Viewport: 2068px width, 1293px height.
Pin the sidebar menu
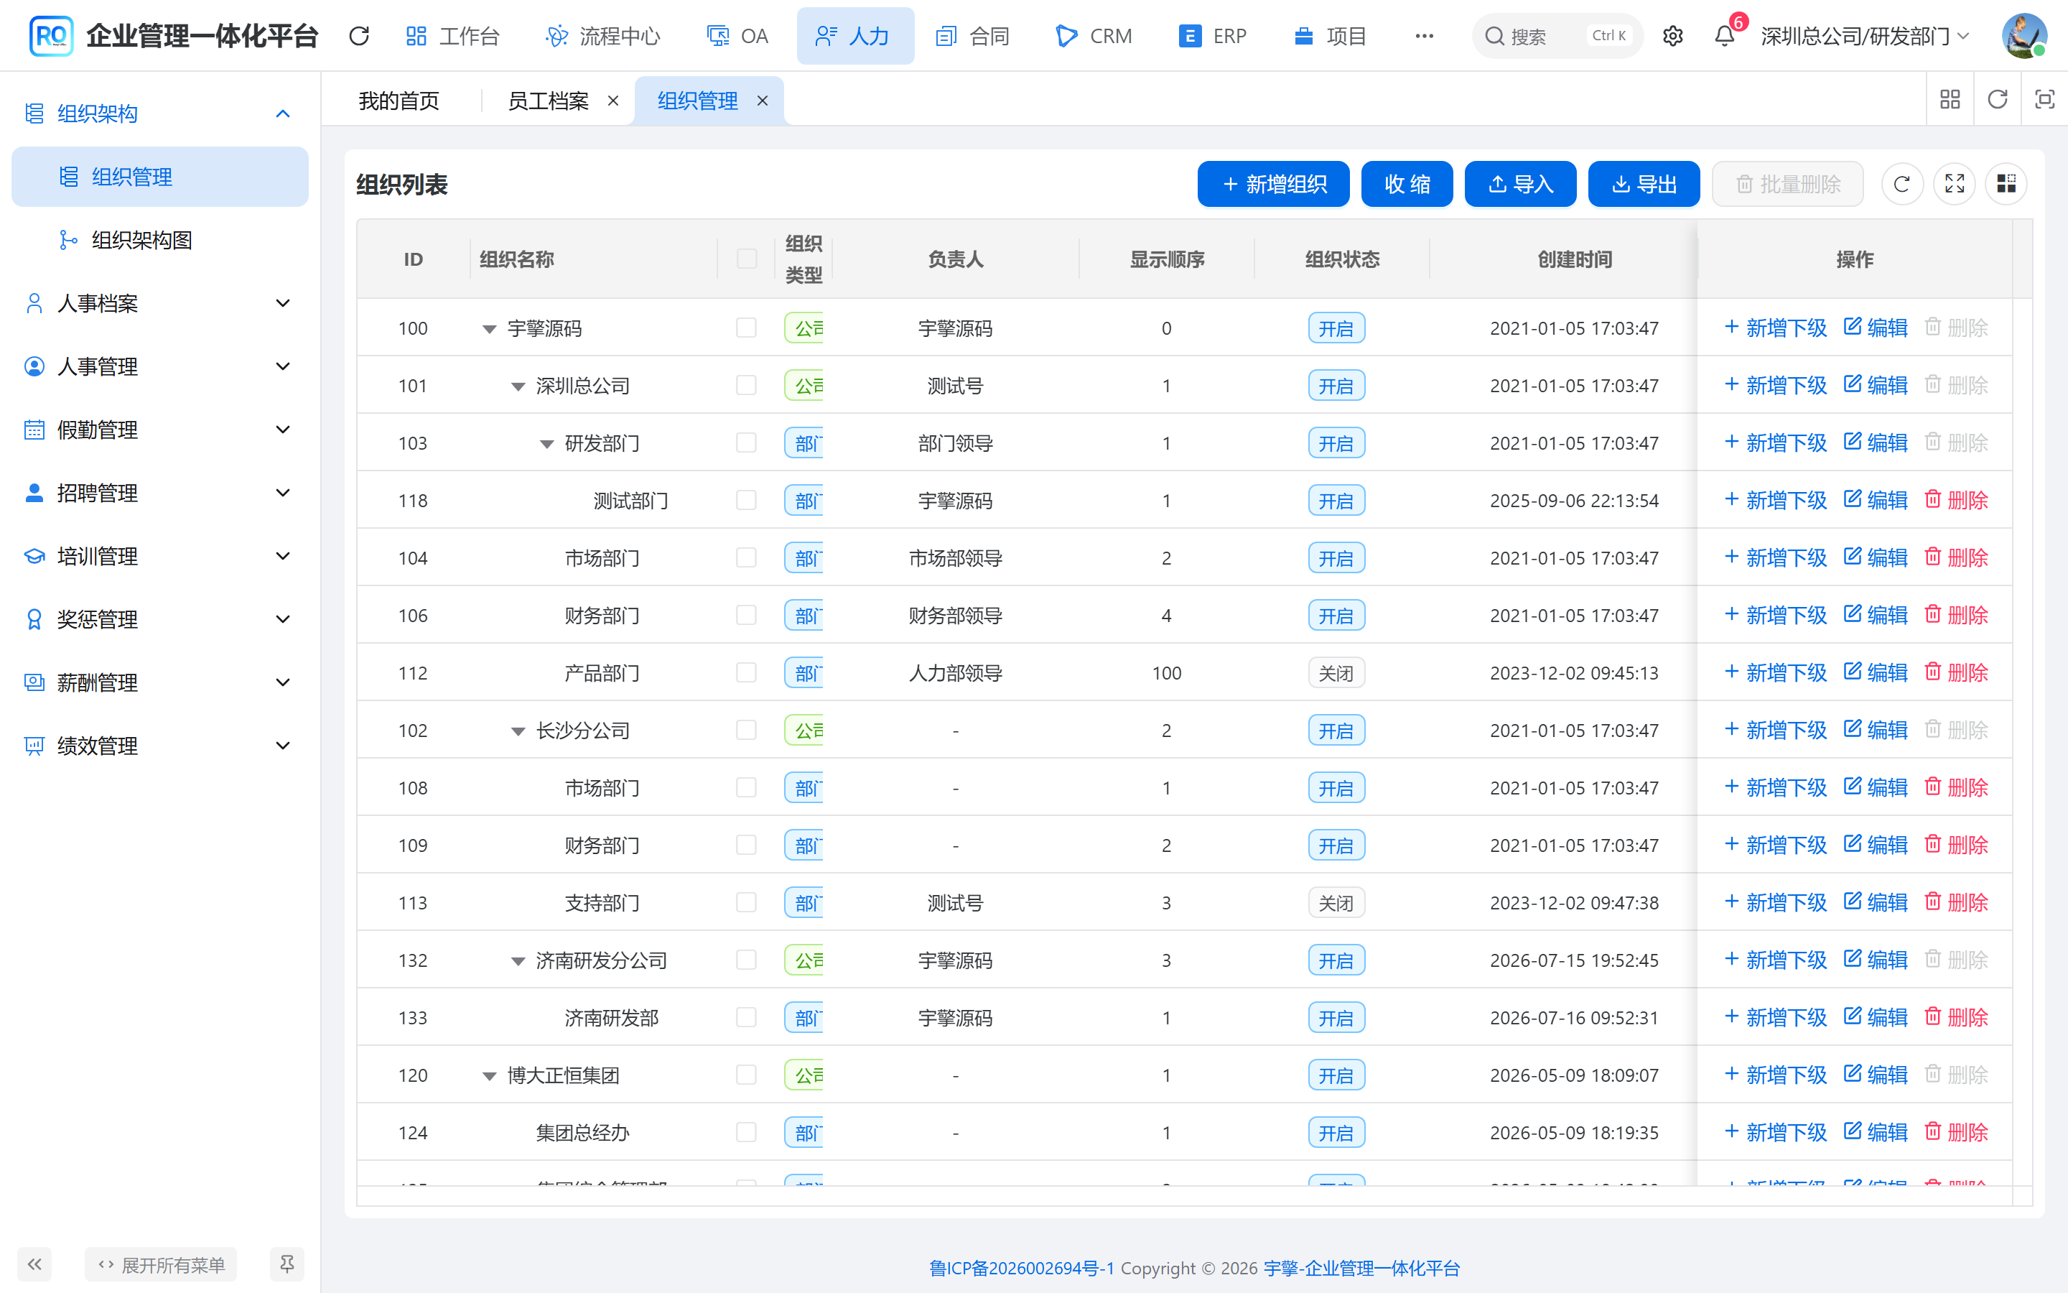tap(287, 1264)
